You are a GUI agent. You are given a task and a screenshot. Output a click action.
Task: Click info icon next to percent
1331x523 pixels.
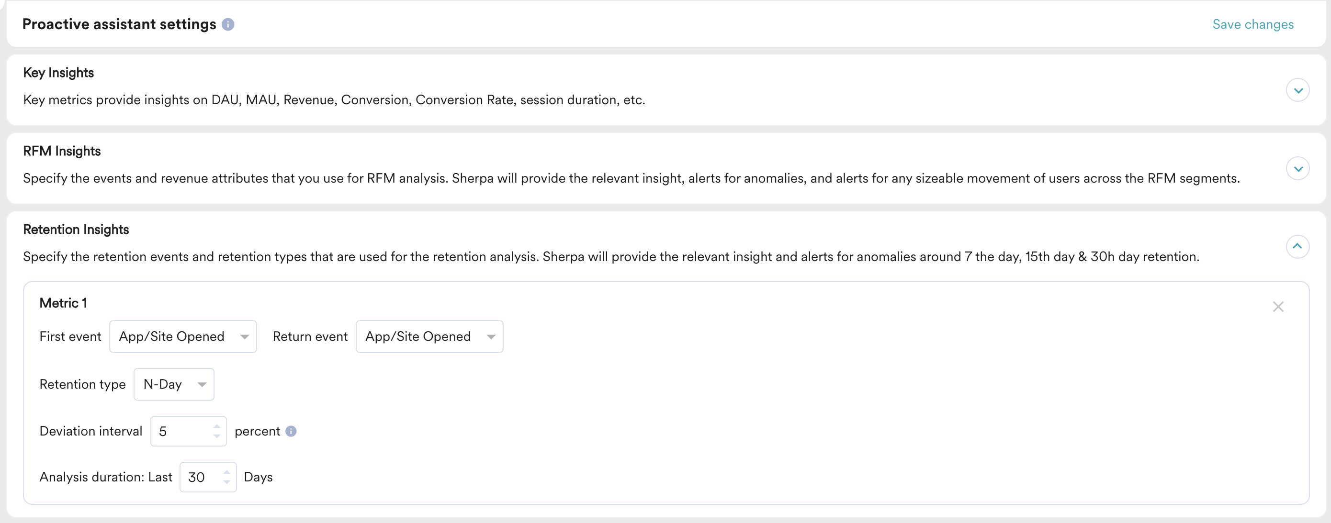tap(291, 431)
